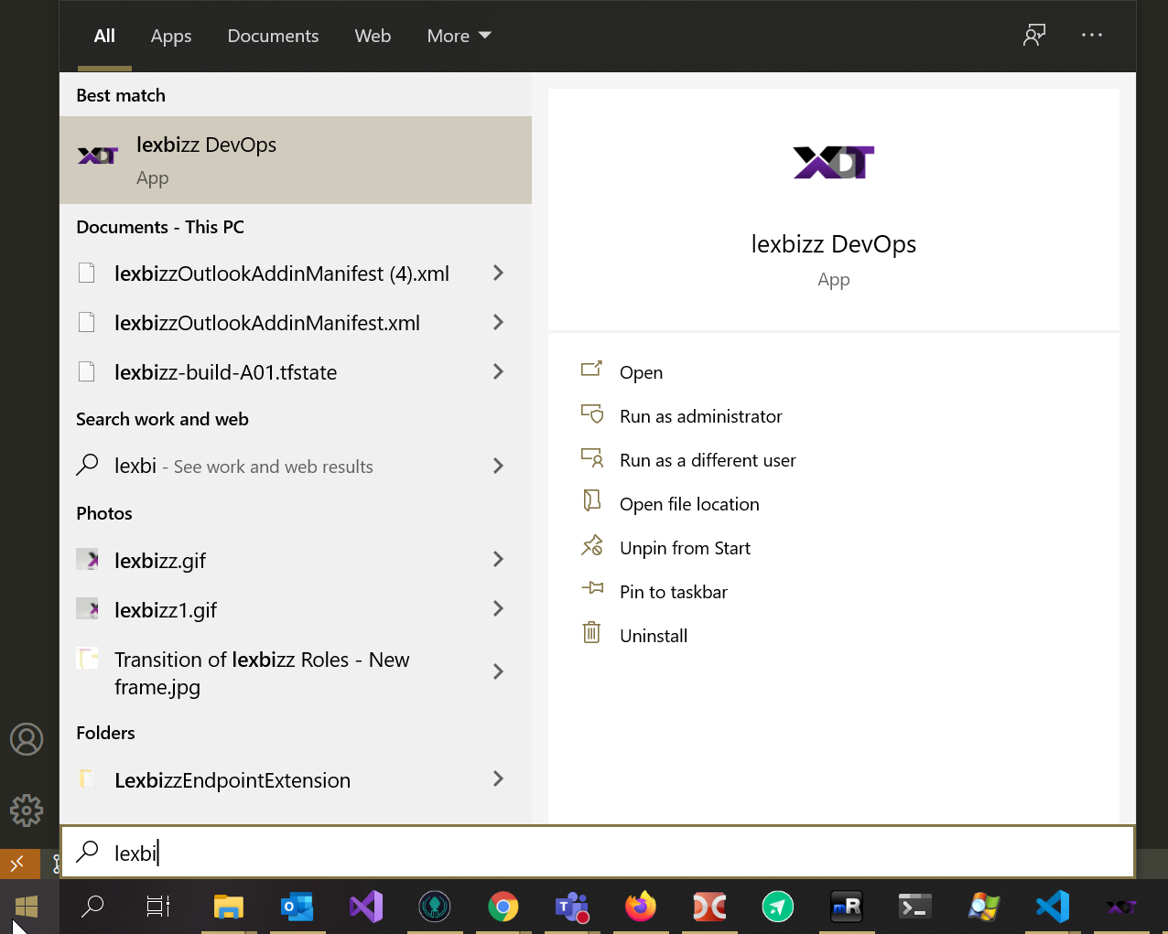Switch to the Documents search tab
1168x934 pixels.
pos(273,36)
